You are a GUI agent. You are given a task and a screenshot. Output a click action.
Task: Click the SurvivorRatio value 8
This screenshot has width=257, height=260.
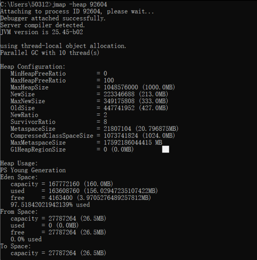pyautogui.click(x=105, y=122)
